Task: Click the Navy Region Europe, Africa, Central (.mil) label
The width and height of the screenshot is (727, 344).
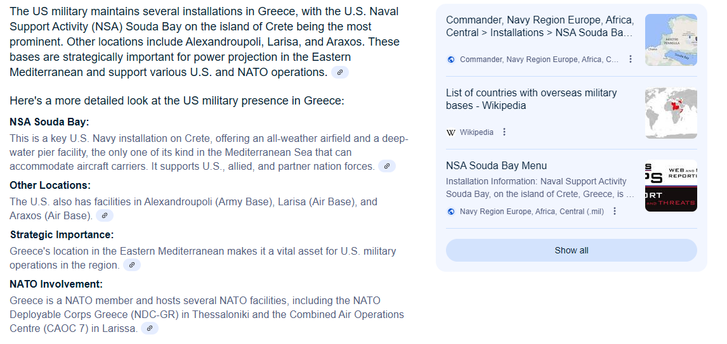Action: 532,212
